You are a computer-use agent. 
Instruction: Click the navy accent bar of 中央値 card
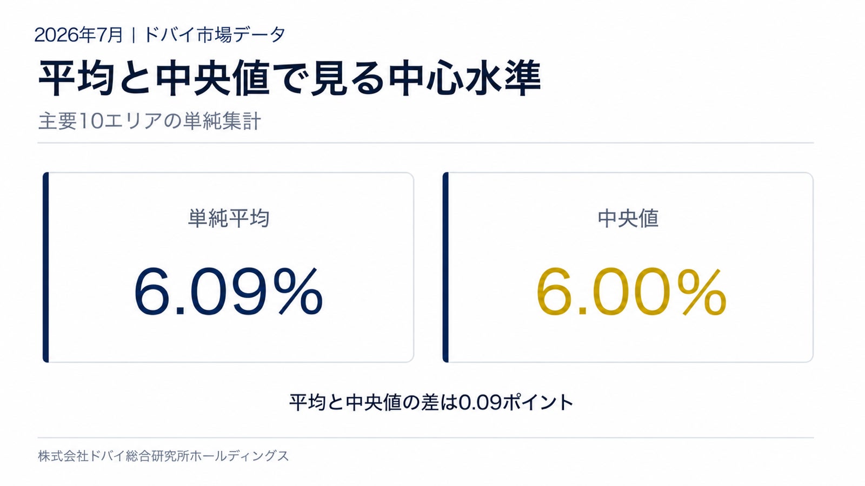click(445, 267)
